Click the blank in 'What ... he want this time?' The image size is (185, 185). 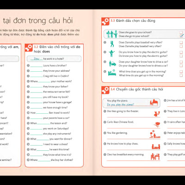click(x=43, y=150)
